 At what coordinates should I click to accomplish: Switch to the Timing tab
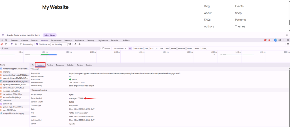coord(80,65)
